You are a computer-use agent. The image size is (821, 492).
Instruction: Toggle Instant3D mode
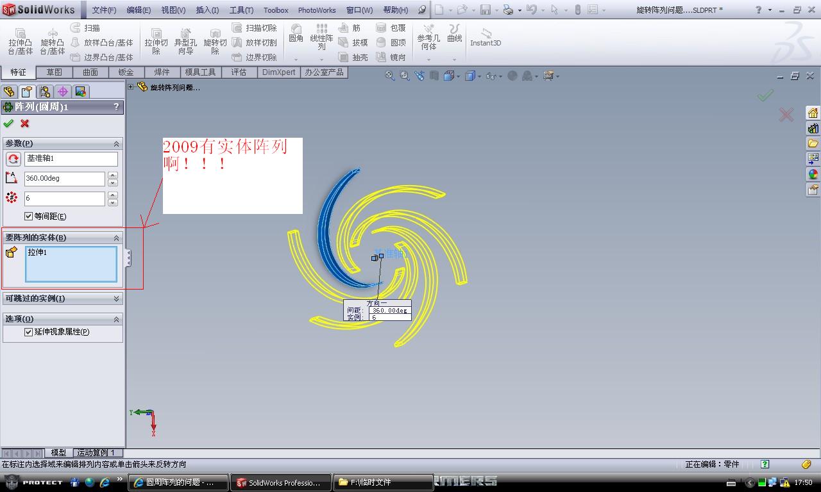pyautogui.click(x=486, y=37)
